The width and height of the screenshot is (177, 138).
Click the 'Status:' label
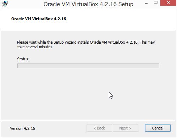coord(23,59)
